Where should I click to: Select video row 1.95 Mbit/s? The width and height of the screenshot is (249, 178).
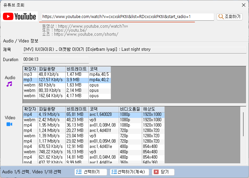click(94, 125)
